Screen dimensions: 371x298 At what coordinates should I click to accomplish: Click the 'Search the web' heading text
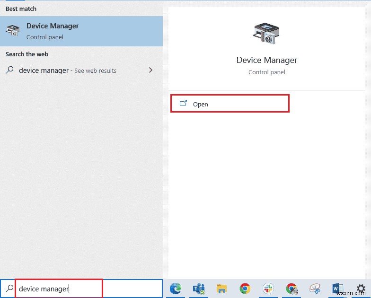(x=26, y=54)
